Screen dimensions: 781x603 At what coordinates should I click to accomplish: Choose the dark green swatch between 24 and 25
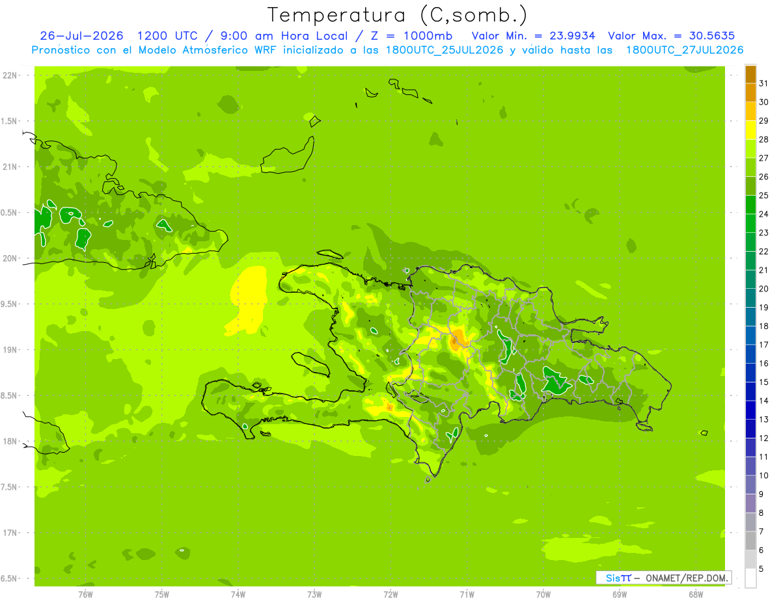(750, 204)
